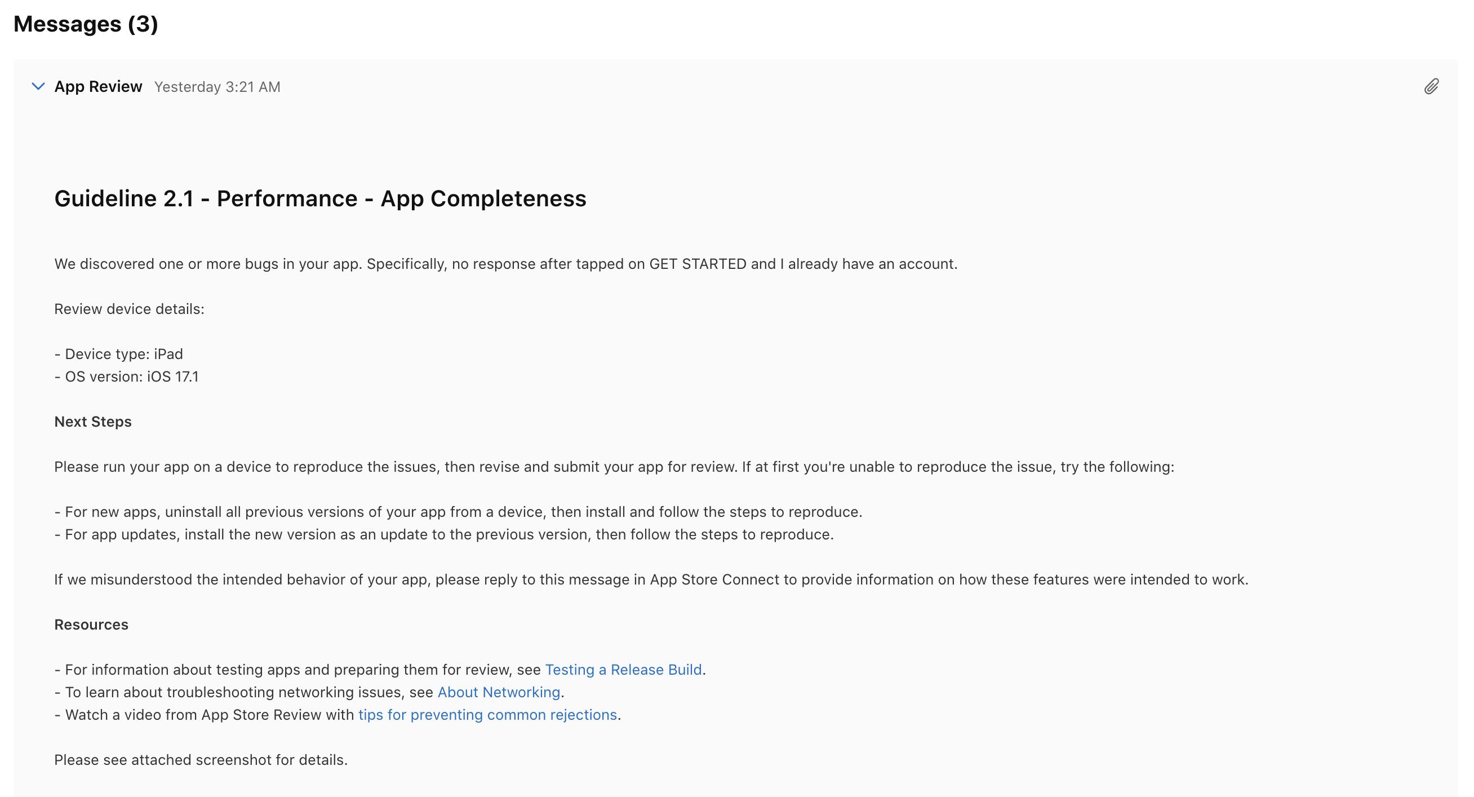Viewport: 1474px width, 797px height.
Task: Click the attached screenshot for details sentence
Action: click(x=201, y=760)
